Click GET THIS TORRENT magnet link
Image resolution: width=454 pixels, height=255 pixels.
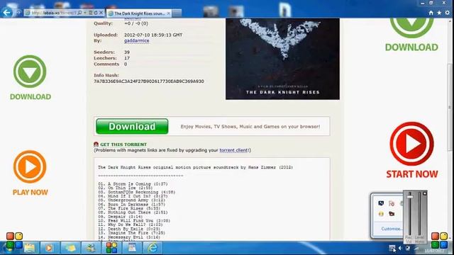click(x=123, y=144)
